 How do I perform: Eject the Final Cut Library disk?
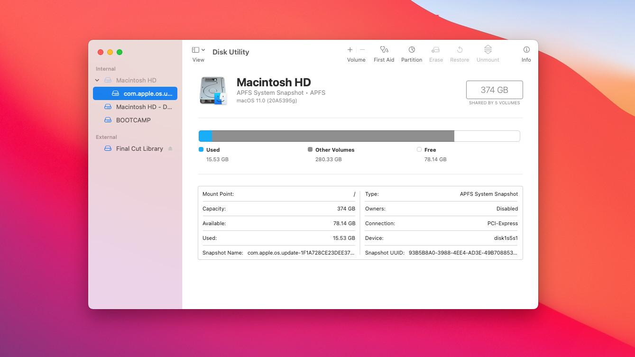170,148
